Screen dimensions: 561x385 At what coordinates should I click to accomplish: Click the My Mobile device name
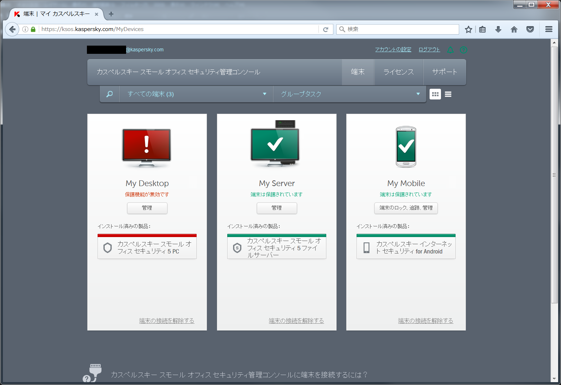coord(406,183)
